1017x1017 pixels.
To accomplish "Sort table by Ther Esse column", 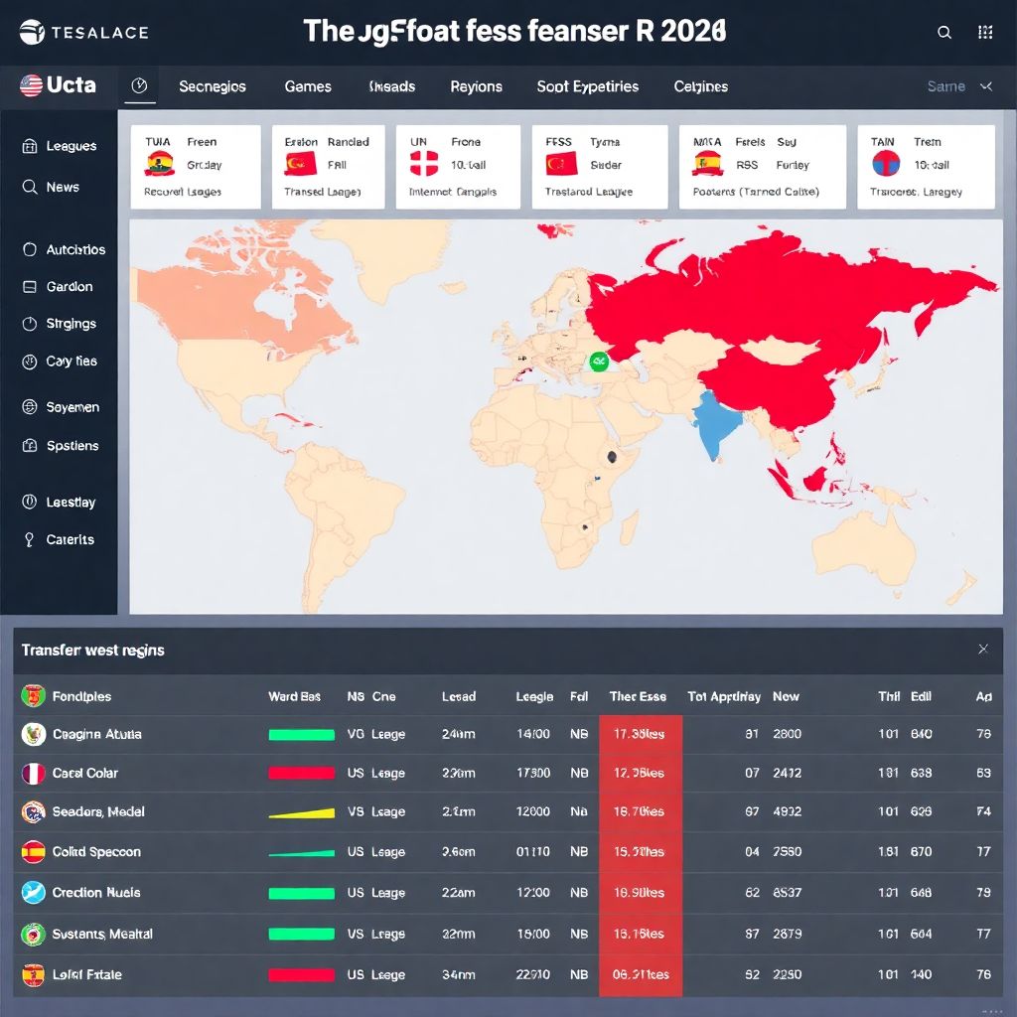I will tap(638, 696).
